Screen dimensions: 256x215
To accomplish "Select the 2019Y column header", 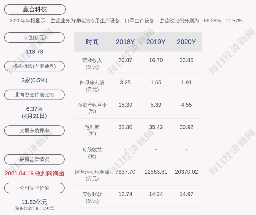I will (x=156, y=42).
